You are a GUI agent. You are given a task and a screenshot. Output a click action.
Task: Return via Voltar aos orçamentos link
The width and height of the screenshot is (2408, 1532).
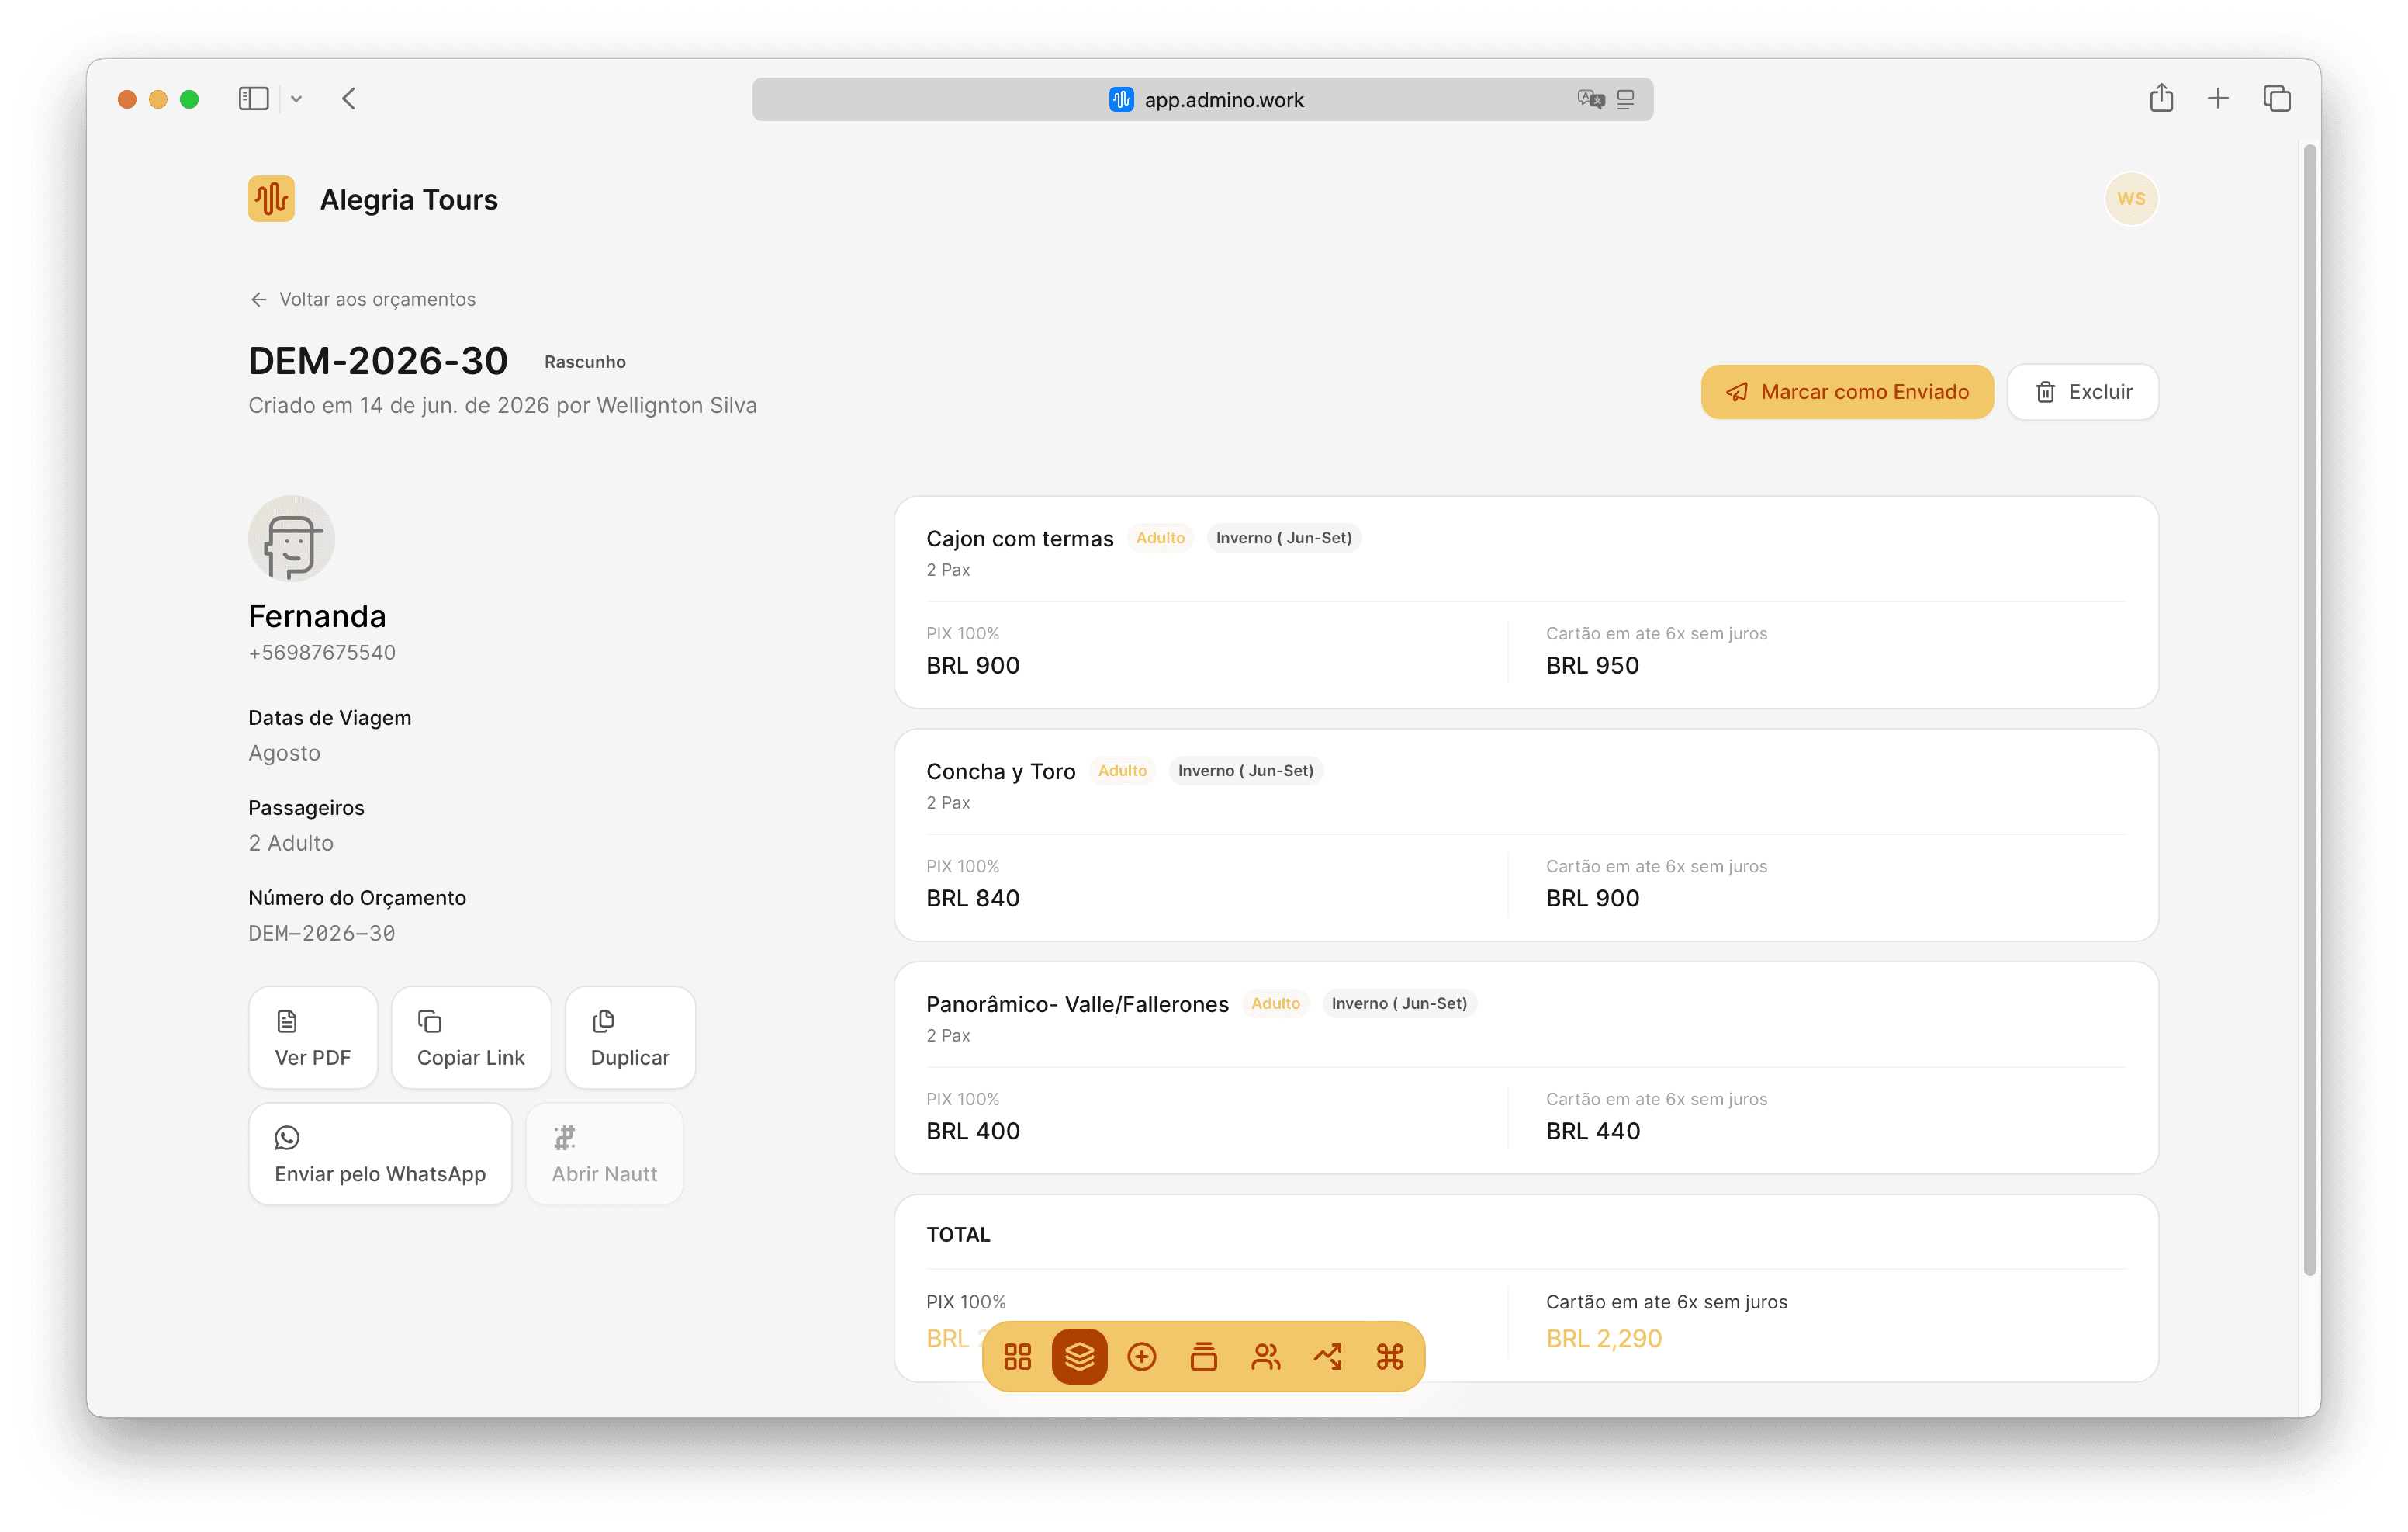click(x=362, y=298)
